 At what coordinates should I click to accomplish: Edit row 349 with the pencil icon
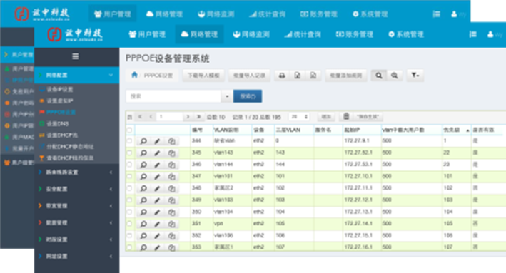(x=157, y=200)
